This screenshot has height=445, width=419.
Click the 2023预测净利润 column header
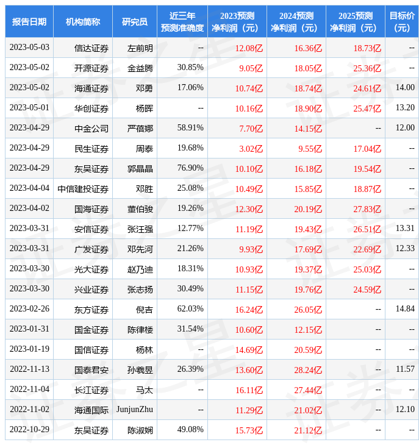click(237, 21)
